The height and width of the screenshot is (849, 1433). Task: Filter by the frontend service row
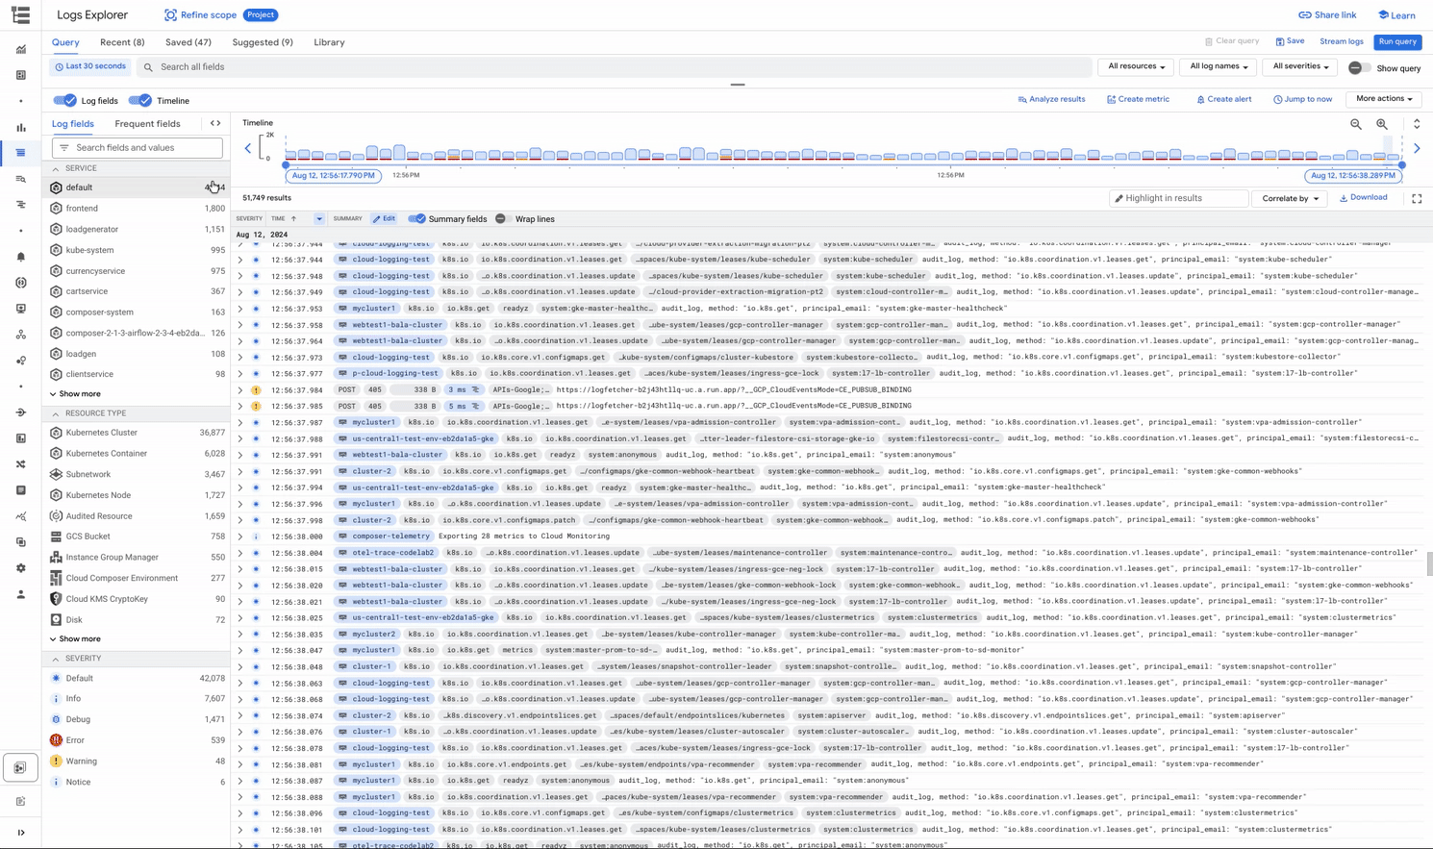[x=138, y=209]
